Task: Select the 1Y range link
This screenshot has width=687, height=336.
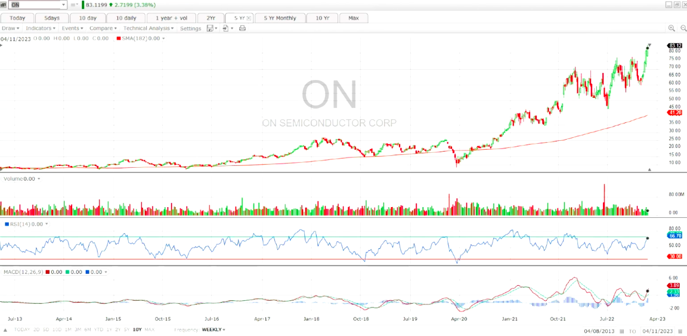Action: (110, 329)
